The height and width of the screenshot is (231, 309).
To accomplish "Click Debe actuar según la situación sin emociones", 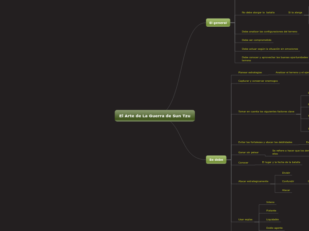I will pos(270,49).
